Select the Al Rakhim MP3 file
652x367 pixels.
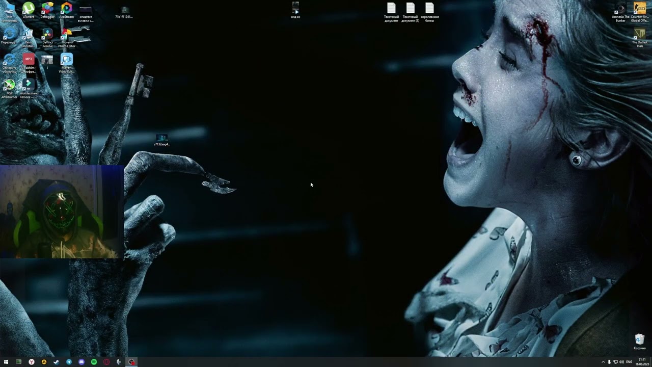point(29,64)
